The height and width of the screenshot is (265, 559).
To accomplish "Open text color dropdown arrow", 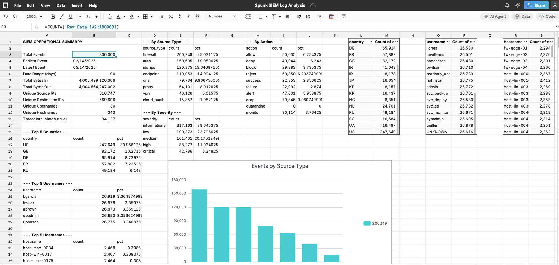I will [x=125, y=16].
